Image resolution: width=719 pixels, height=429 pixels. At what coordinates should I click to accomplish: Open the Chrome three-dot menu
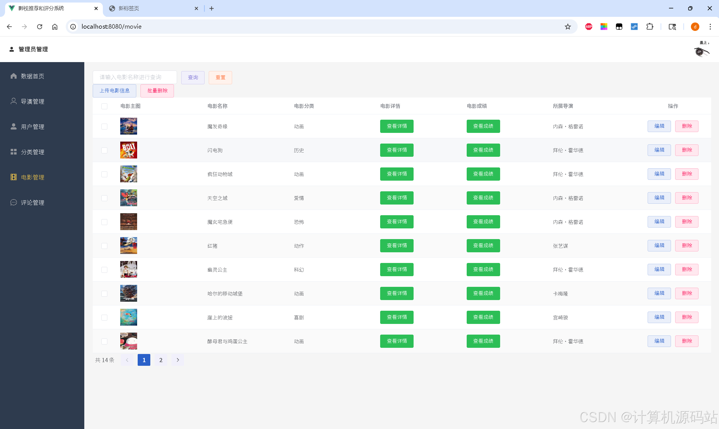[710, 27]
